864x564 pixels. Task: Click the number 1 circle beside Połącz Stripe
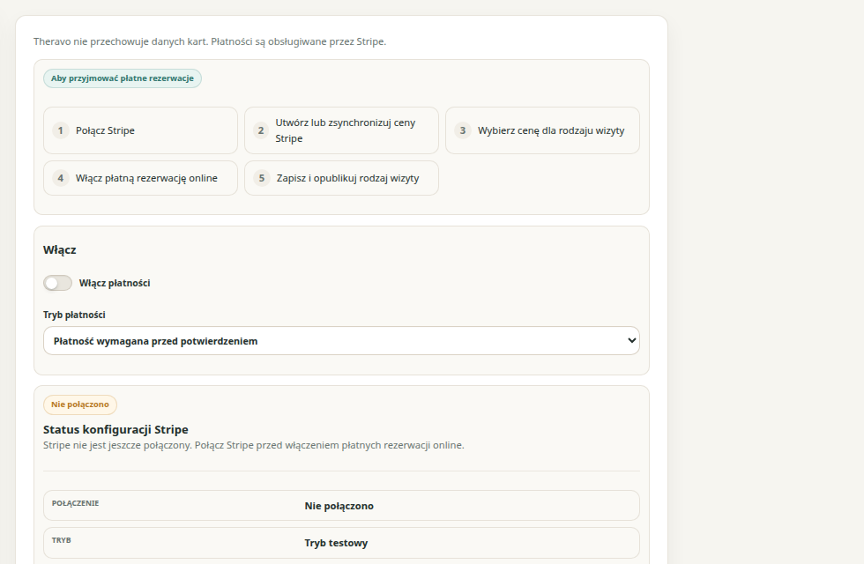point(61,130)
